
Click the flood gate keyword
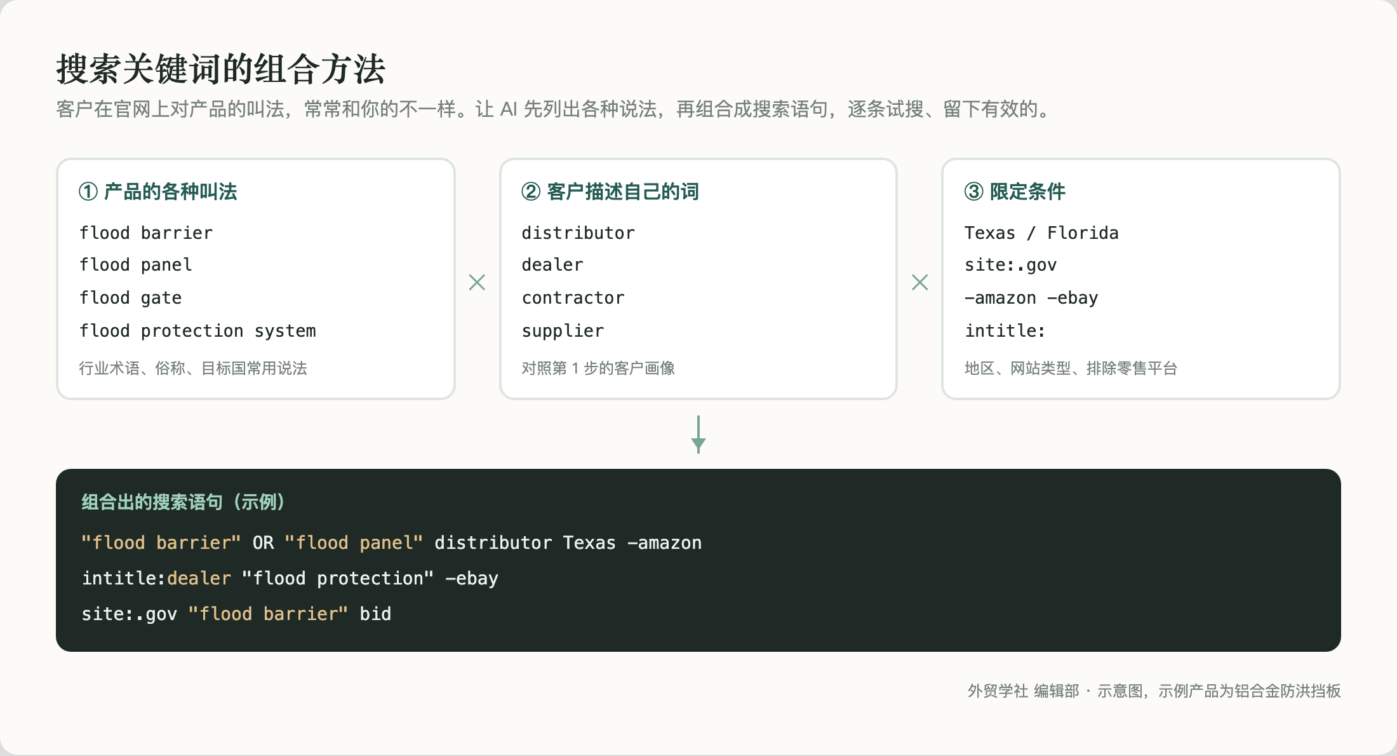[x=131, y=297]
